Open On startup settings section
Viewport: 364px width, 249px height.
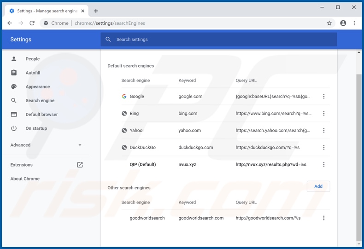pyautogui.click(x=36, y=128)
